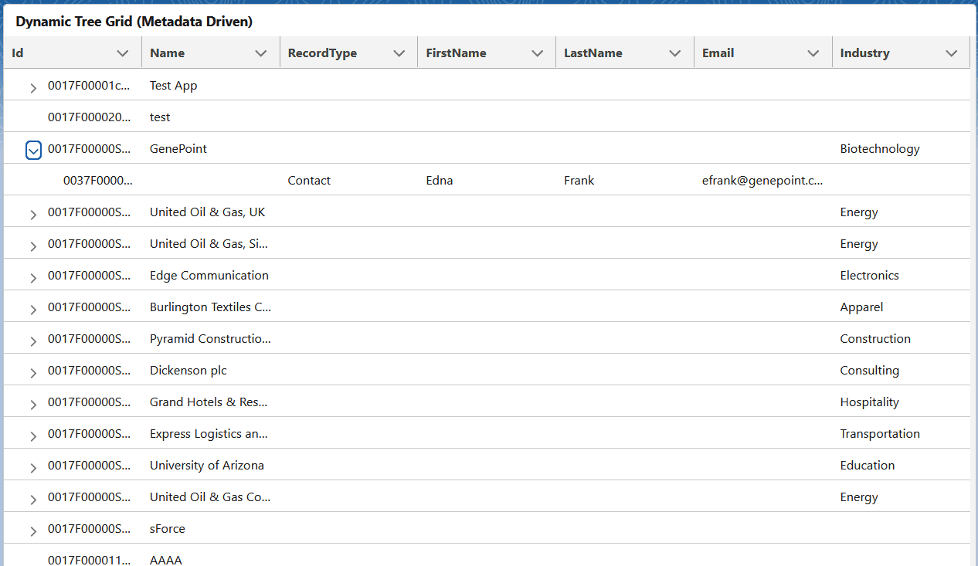Expand Grand Hotels & Res... row
The width and height of the screenshot is (978, 566).
click(33, 405)
